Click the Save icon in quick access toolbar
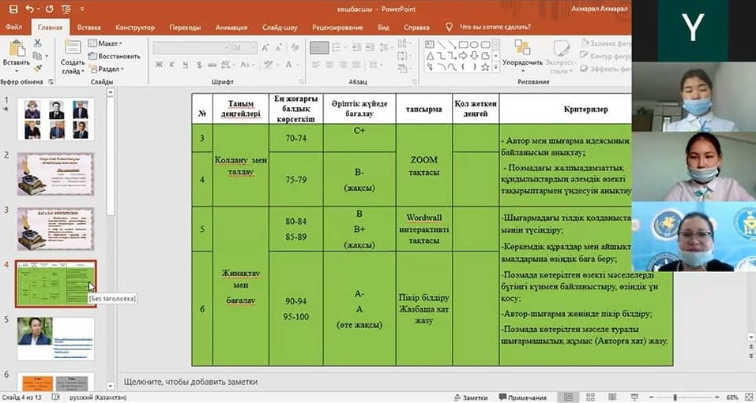The height and width of the screenshot is (403, 756). pyautogui.click(x=11, y=9)
